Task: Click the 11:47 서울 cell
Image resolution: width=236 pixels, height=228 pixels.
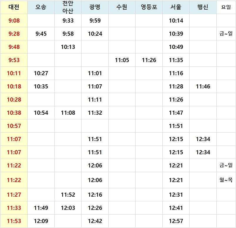Action: point(176,113)
